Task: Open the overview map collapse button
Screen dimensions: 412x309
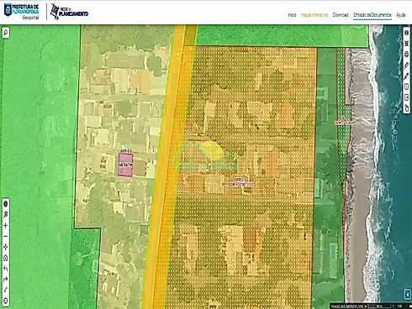Action: pyautogui.click(x=408, y=295)
